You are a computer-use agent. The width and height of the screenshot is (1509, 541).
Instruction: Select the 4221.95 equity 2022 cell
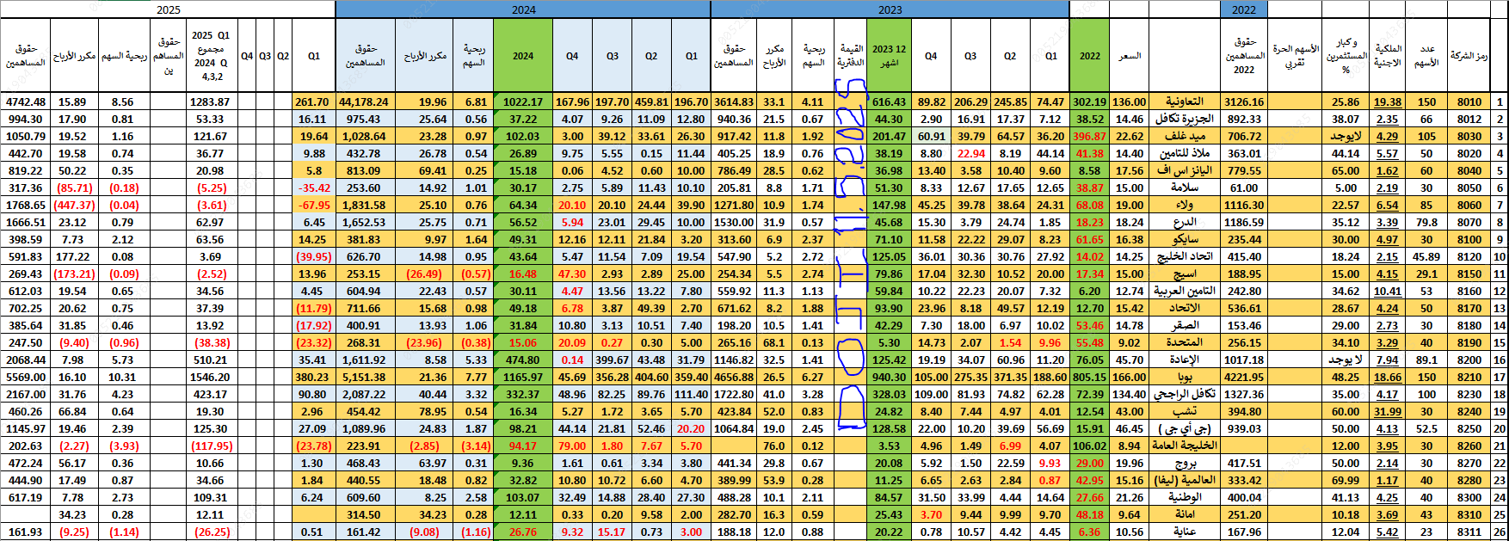coord(1244,377)
